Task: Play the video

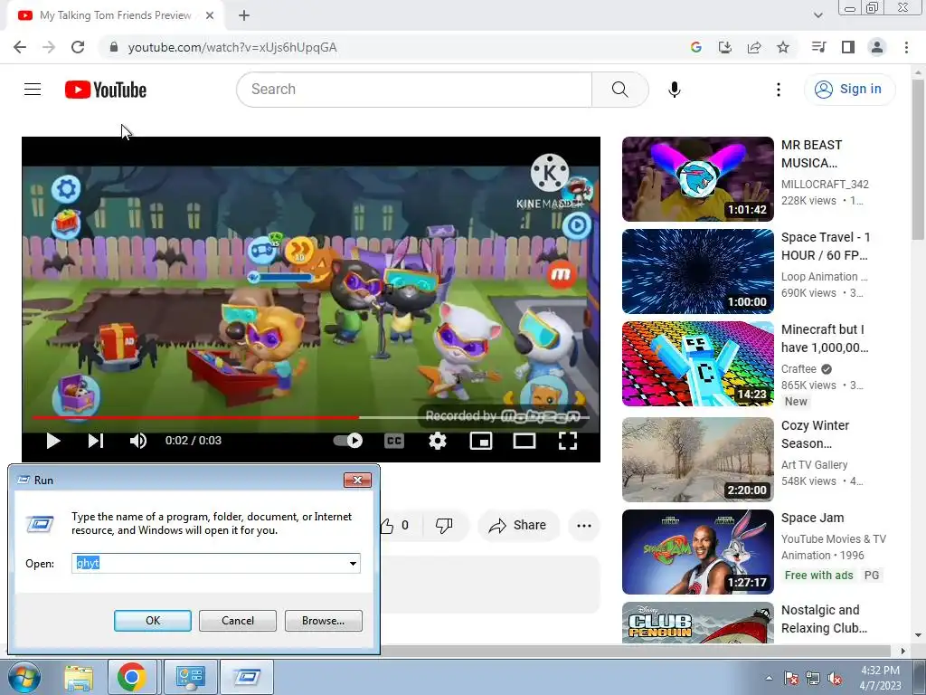Action: click(53, 441)
